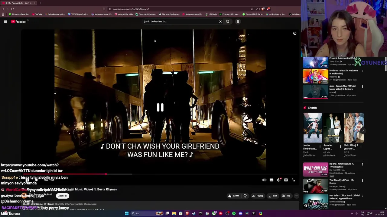The width and height of the screenshot is (387, 217).
Task: Subscribe using the 'Abone ol' button
Action: [x=63, y=196]
